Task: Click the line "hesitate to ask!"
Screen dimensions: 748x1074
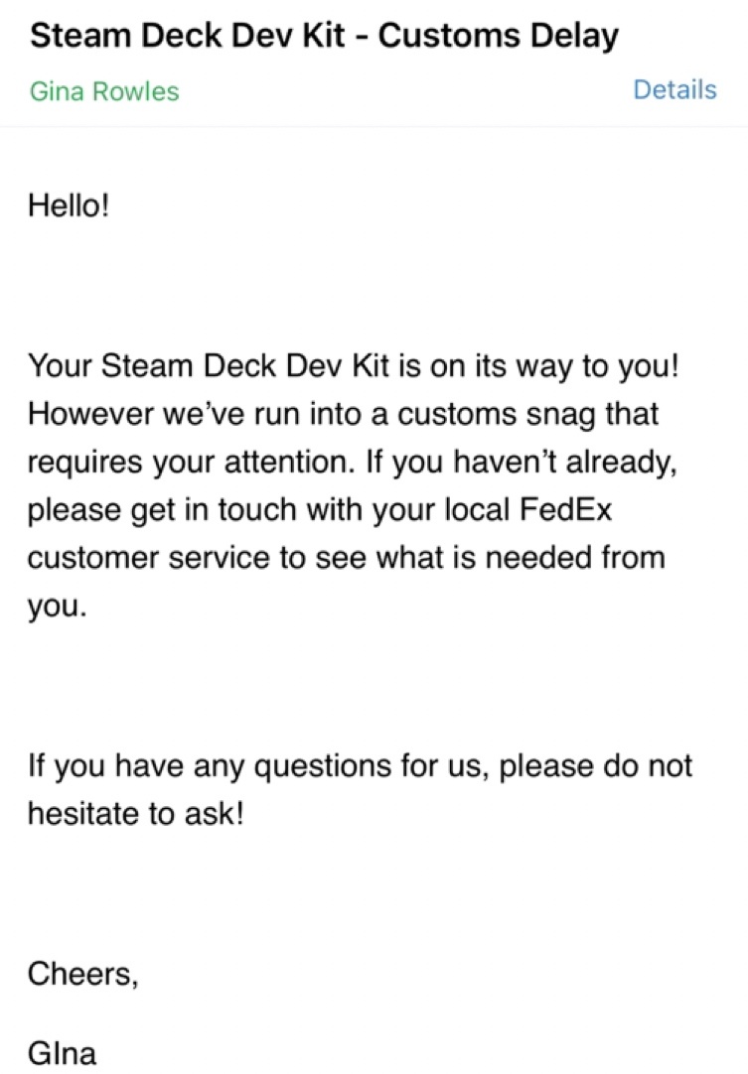Action: point(135,815)
